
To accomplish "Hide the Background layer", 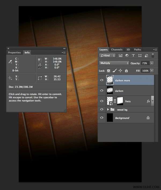I will [x=102, y=118].
